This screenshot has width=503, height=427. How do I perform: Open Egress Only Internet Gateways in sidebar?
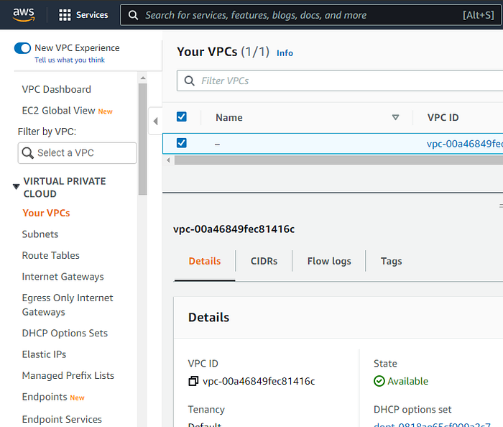(68, 305)
